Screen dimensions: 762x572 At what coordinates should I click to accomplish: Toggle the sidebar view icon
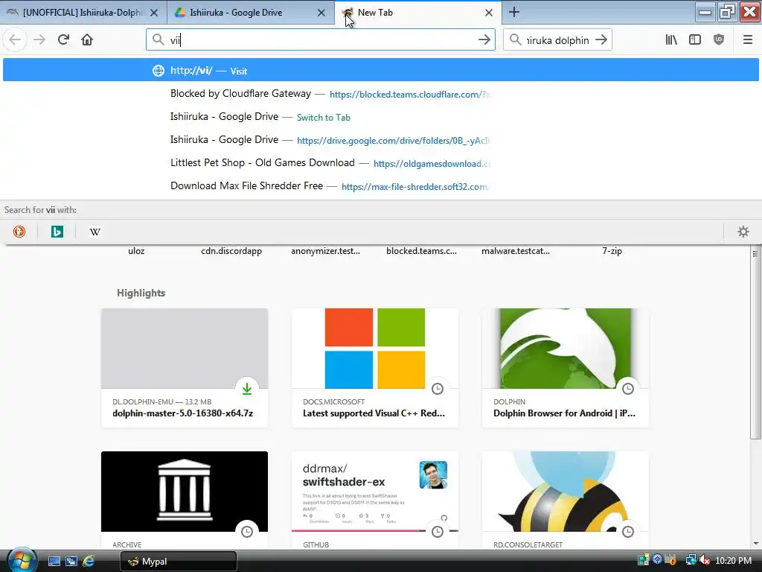click(695, 39)
